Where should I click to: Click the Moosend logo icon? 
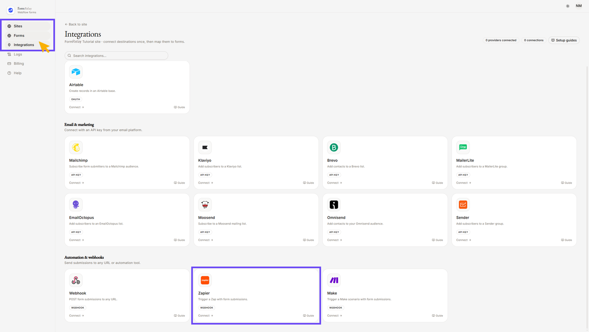click(x=205, y=204)
